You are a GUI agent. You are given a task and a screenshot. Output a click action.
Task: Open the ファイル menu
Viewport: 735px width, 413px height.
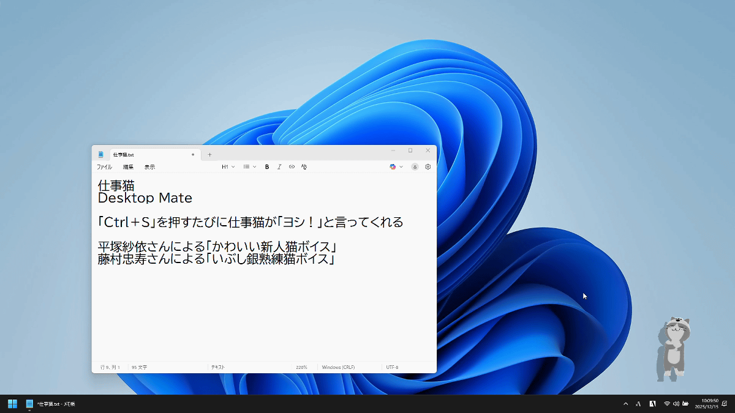104,167
